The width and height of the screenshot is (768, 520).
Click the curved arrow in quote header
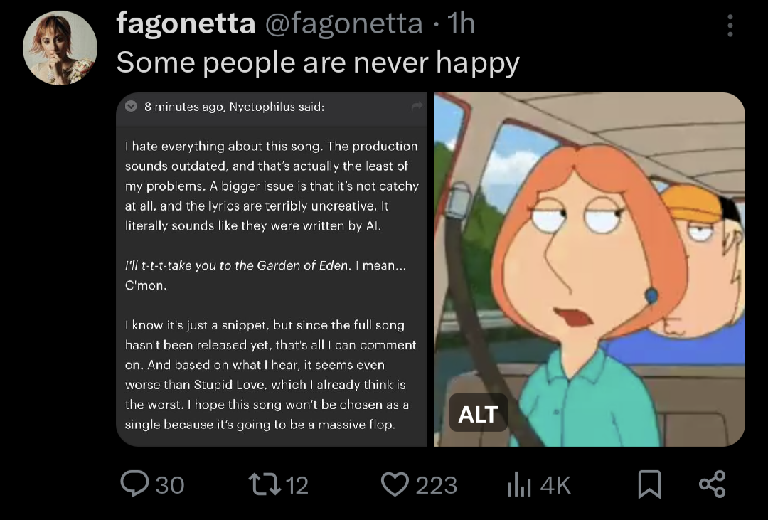click(417, 106)
